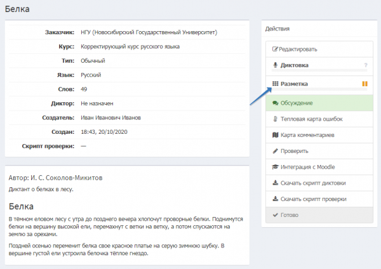Click the chat bubble icon for Обсуждение
Image resolution: width=381 pixels, height=269 pixels.
point(275,102)
